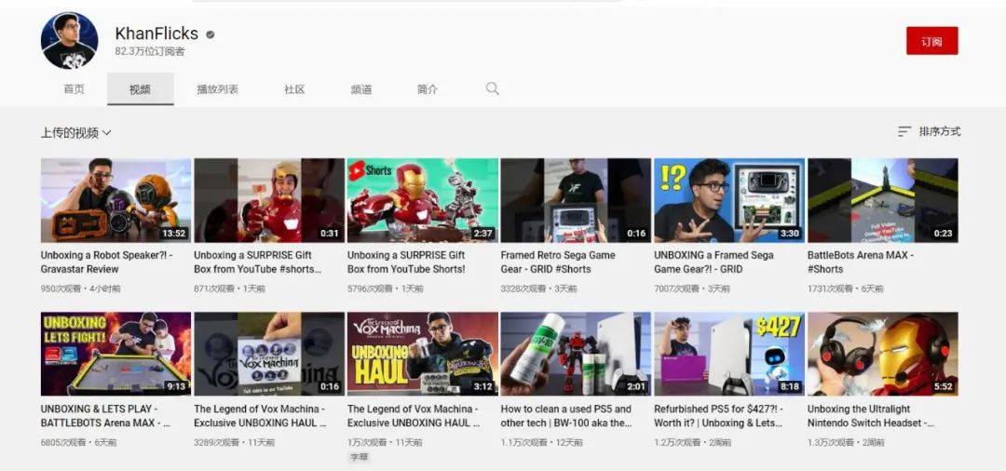Click the 订阅 subscribe button
Screen dimensions: 1006x471
[x=931, y=40]
